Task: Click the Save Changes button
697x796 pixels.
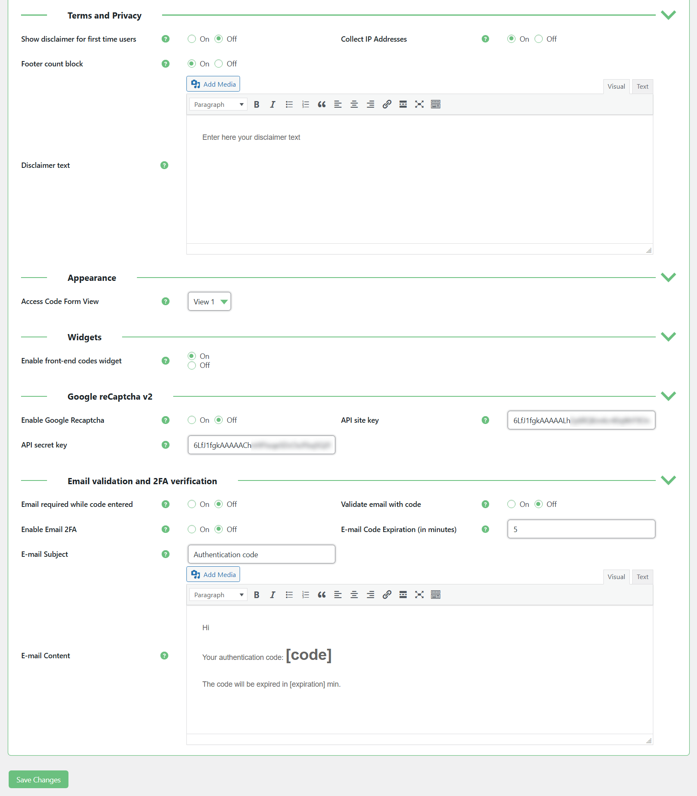Action: [x=38, y=780]
